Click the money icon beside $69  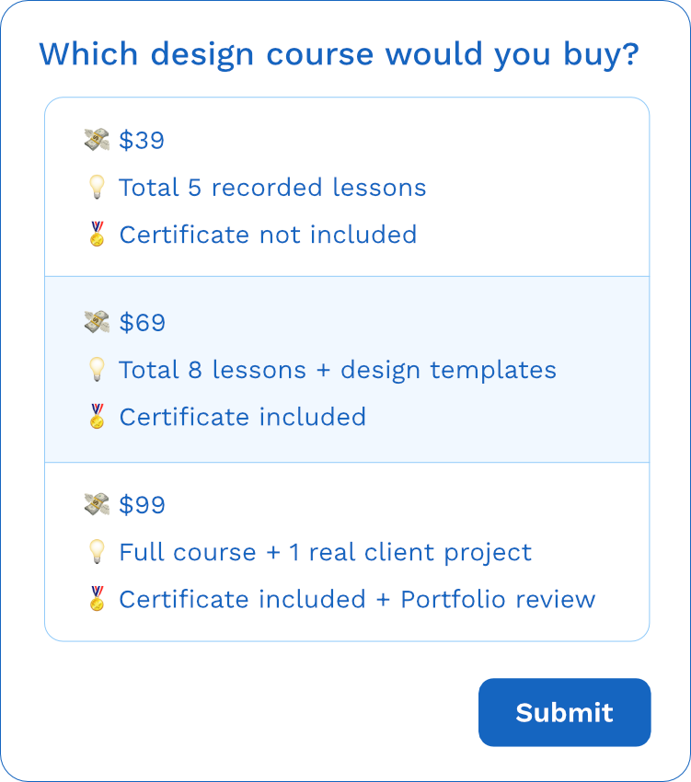coord(97,322)
